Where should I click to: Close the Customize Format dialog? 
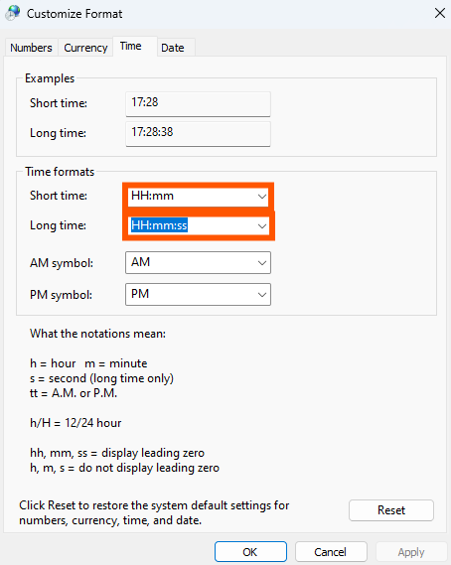(440, 13)
